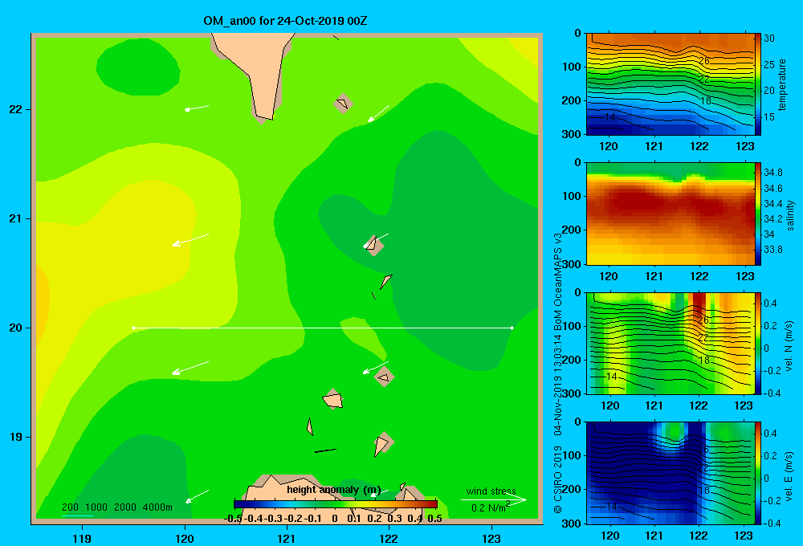Screen dimensions: 803x546
Task: Click the salinity cross-section panel
Action: 671,214
